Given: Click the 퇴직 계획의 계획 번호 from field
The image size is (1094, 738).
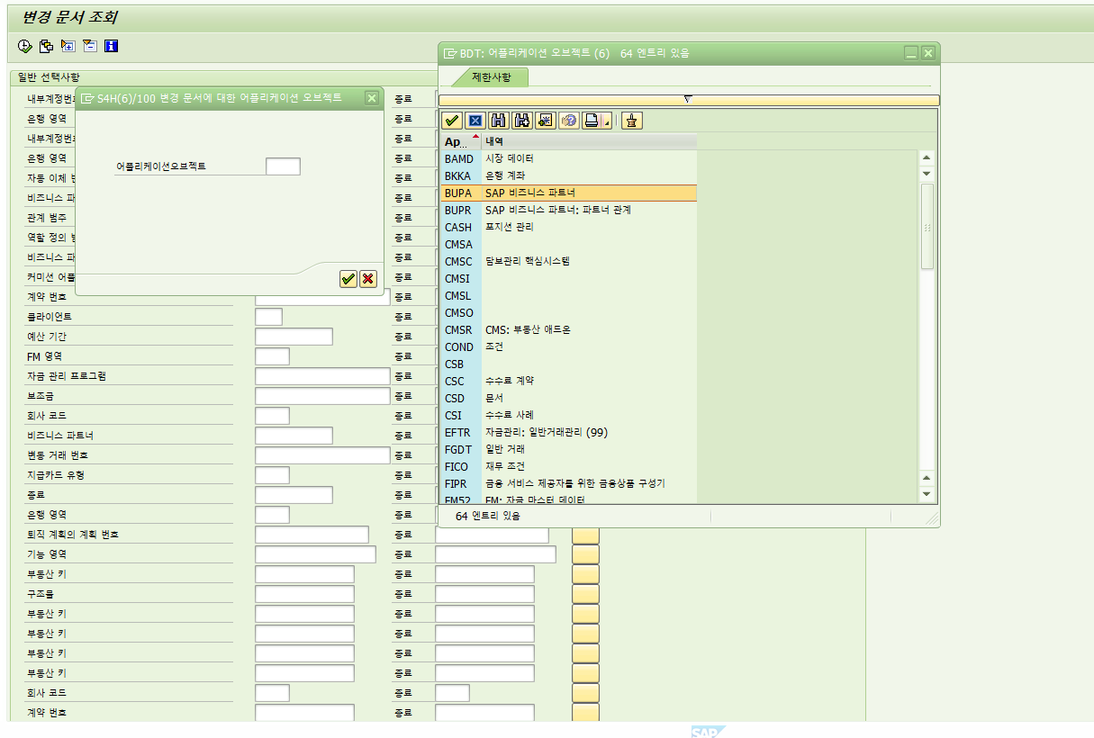Looking at the screenshot, I should coord(312,535).
